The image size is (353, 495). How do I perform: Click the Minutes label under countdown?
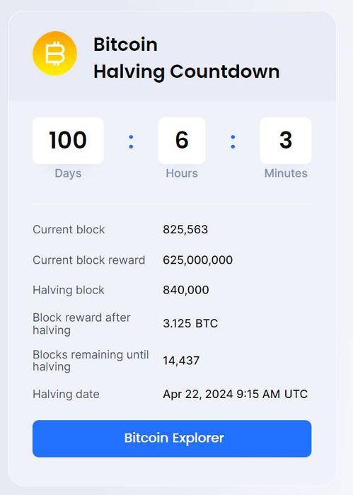[x=286, y=173]
